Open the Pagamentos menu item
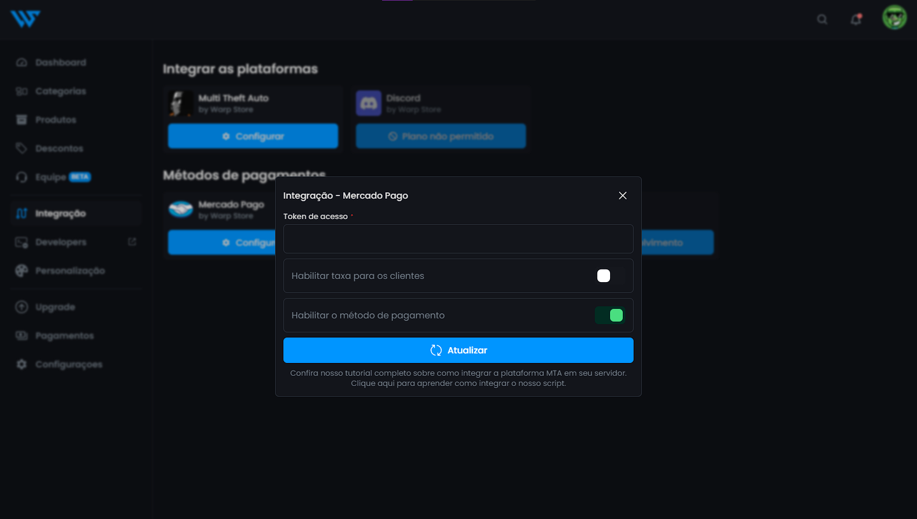The height and width of the screenshot is (519, 917). click(x=76, y=336)
